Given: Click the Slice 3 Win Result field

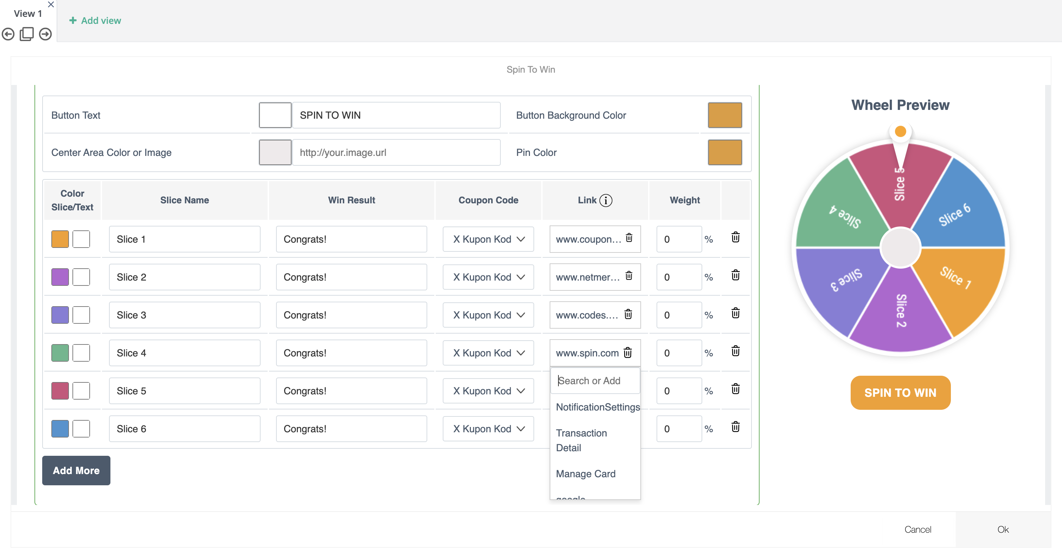Looking at the screenshot, I should click(352, 315).
